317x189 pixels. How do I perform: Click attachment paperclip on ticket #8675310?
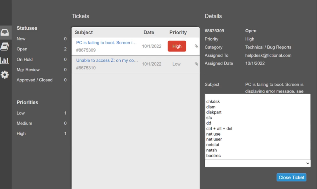(196, 64)
